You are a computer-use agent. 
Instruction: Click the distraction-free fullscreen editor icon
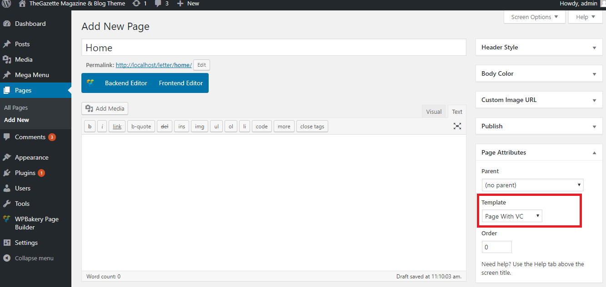pos(457,126)
